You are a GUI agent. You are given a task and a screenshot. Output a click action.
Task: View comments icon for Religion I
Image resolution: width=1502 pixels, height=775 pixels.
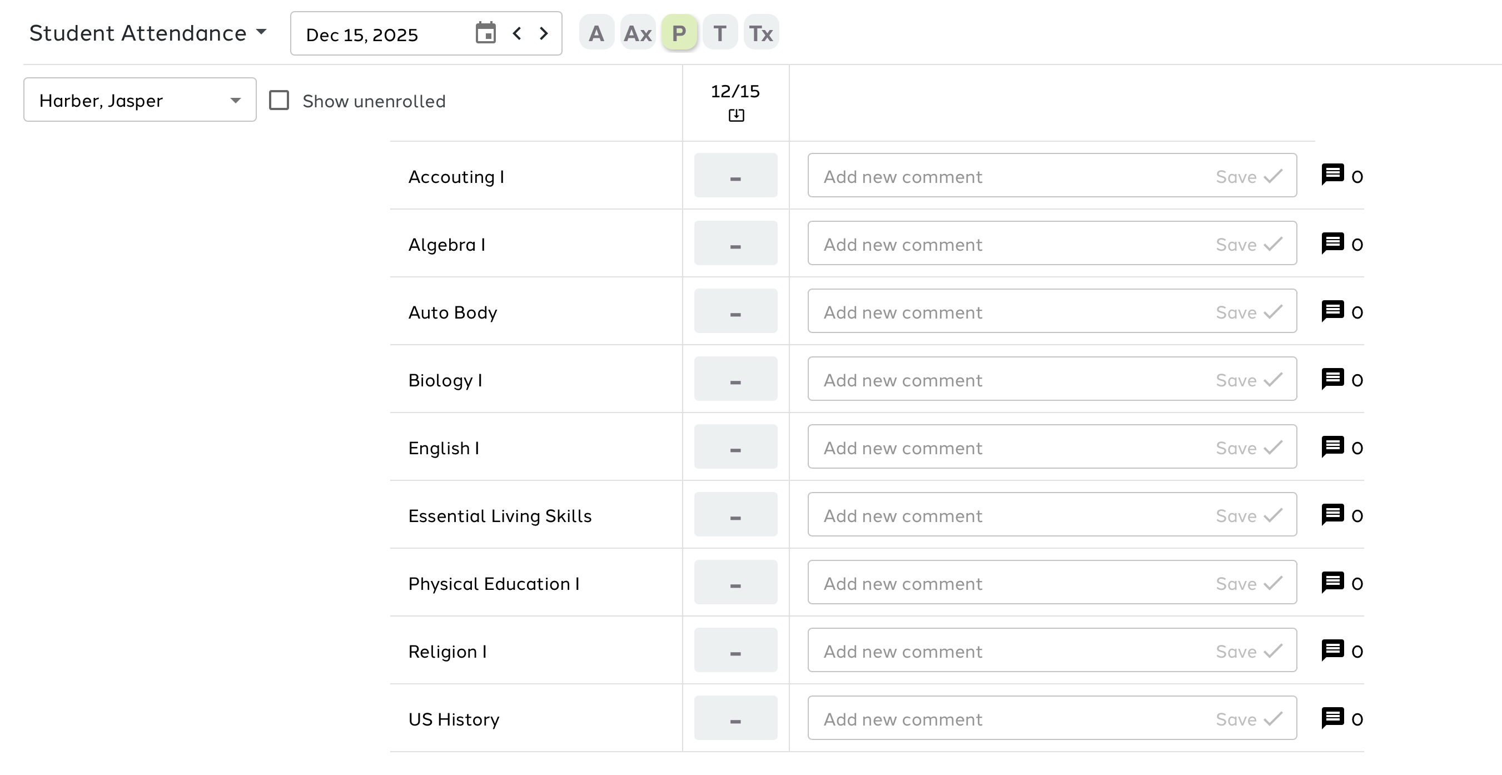pos(1332,650)
